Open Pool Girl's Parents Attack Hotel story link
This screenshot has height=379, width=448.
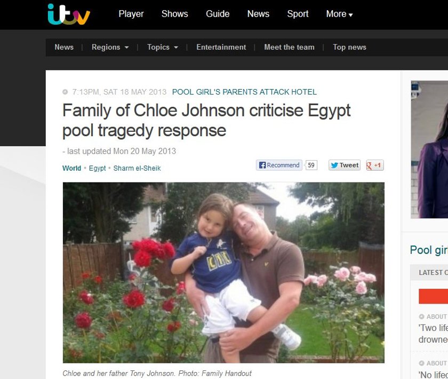(x=244, y=92)
